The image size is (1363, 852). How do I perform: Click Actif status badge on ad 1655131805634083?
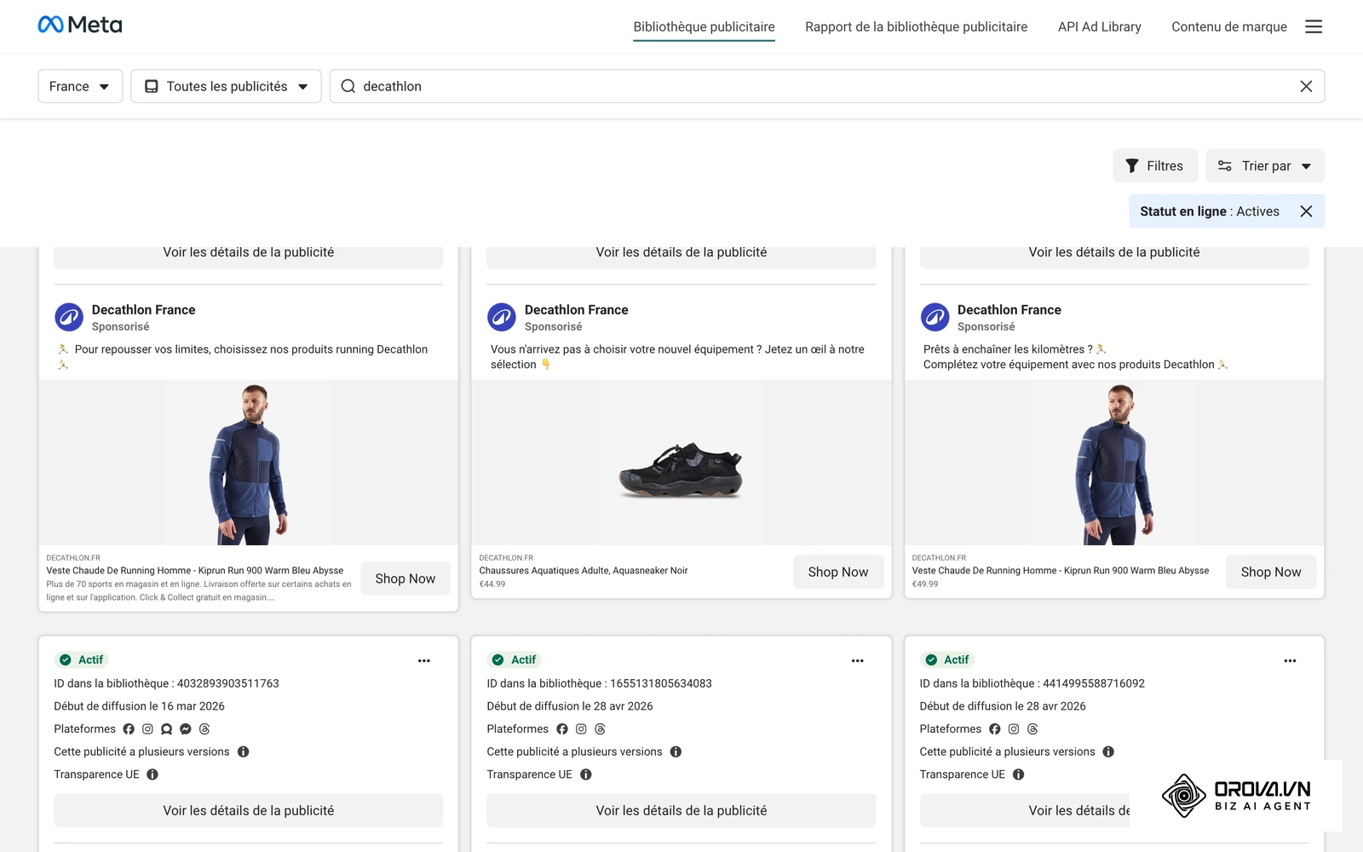(515, 659)
